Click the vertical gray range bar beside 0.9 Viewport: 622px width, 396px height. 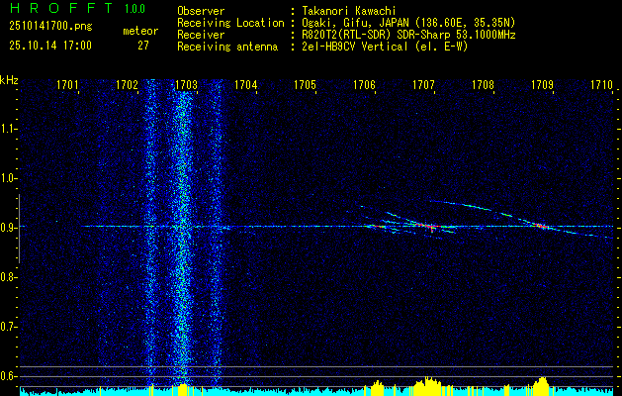point(19,229)
